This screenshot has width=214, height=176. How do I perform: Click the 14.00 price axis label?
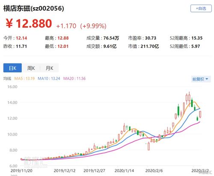tap(12, 102)
